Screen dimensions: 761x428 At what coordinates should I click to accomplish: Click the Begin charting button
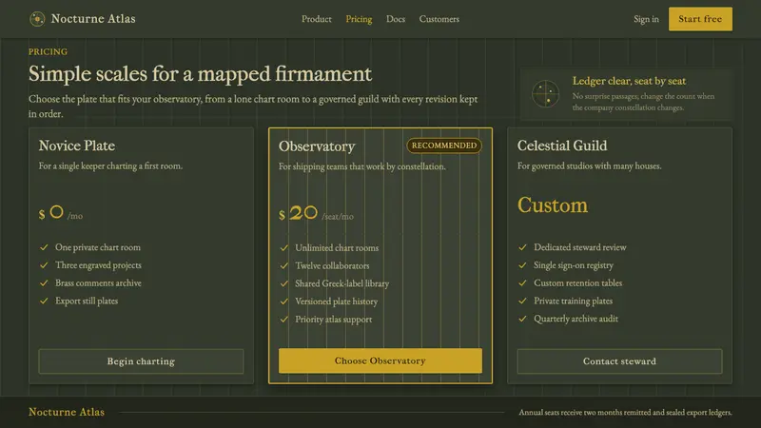141,361
